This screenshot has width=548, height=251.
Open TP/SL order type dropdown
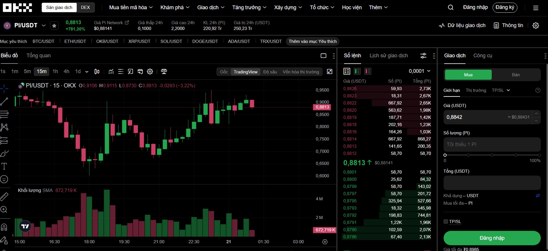coord(501,90)
